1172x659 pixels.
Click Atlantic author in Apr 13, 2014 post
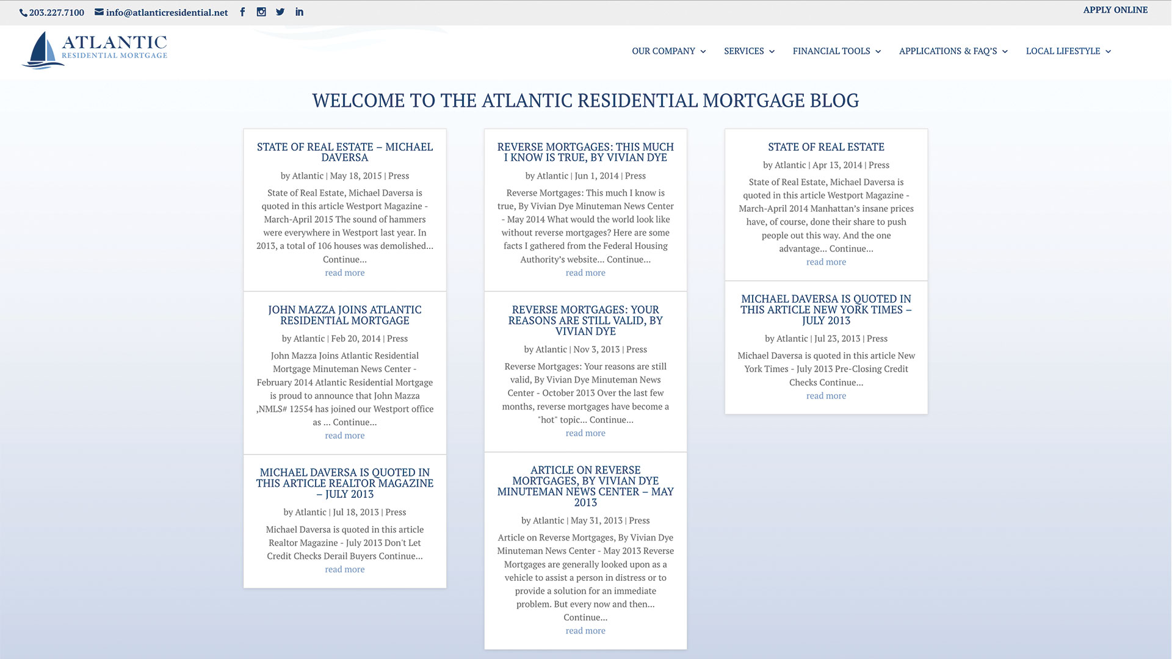tap(790, 165)
